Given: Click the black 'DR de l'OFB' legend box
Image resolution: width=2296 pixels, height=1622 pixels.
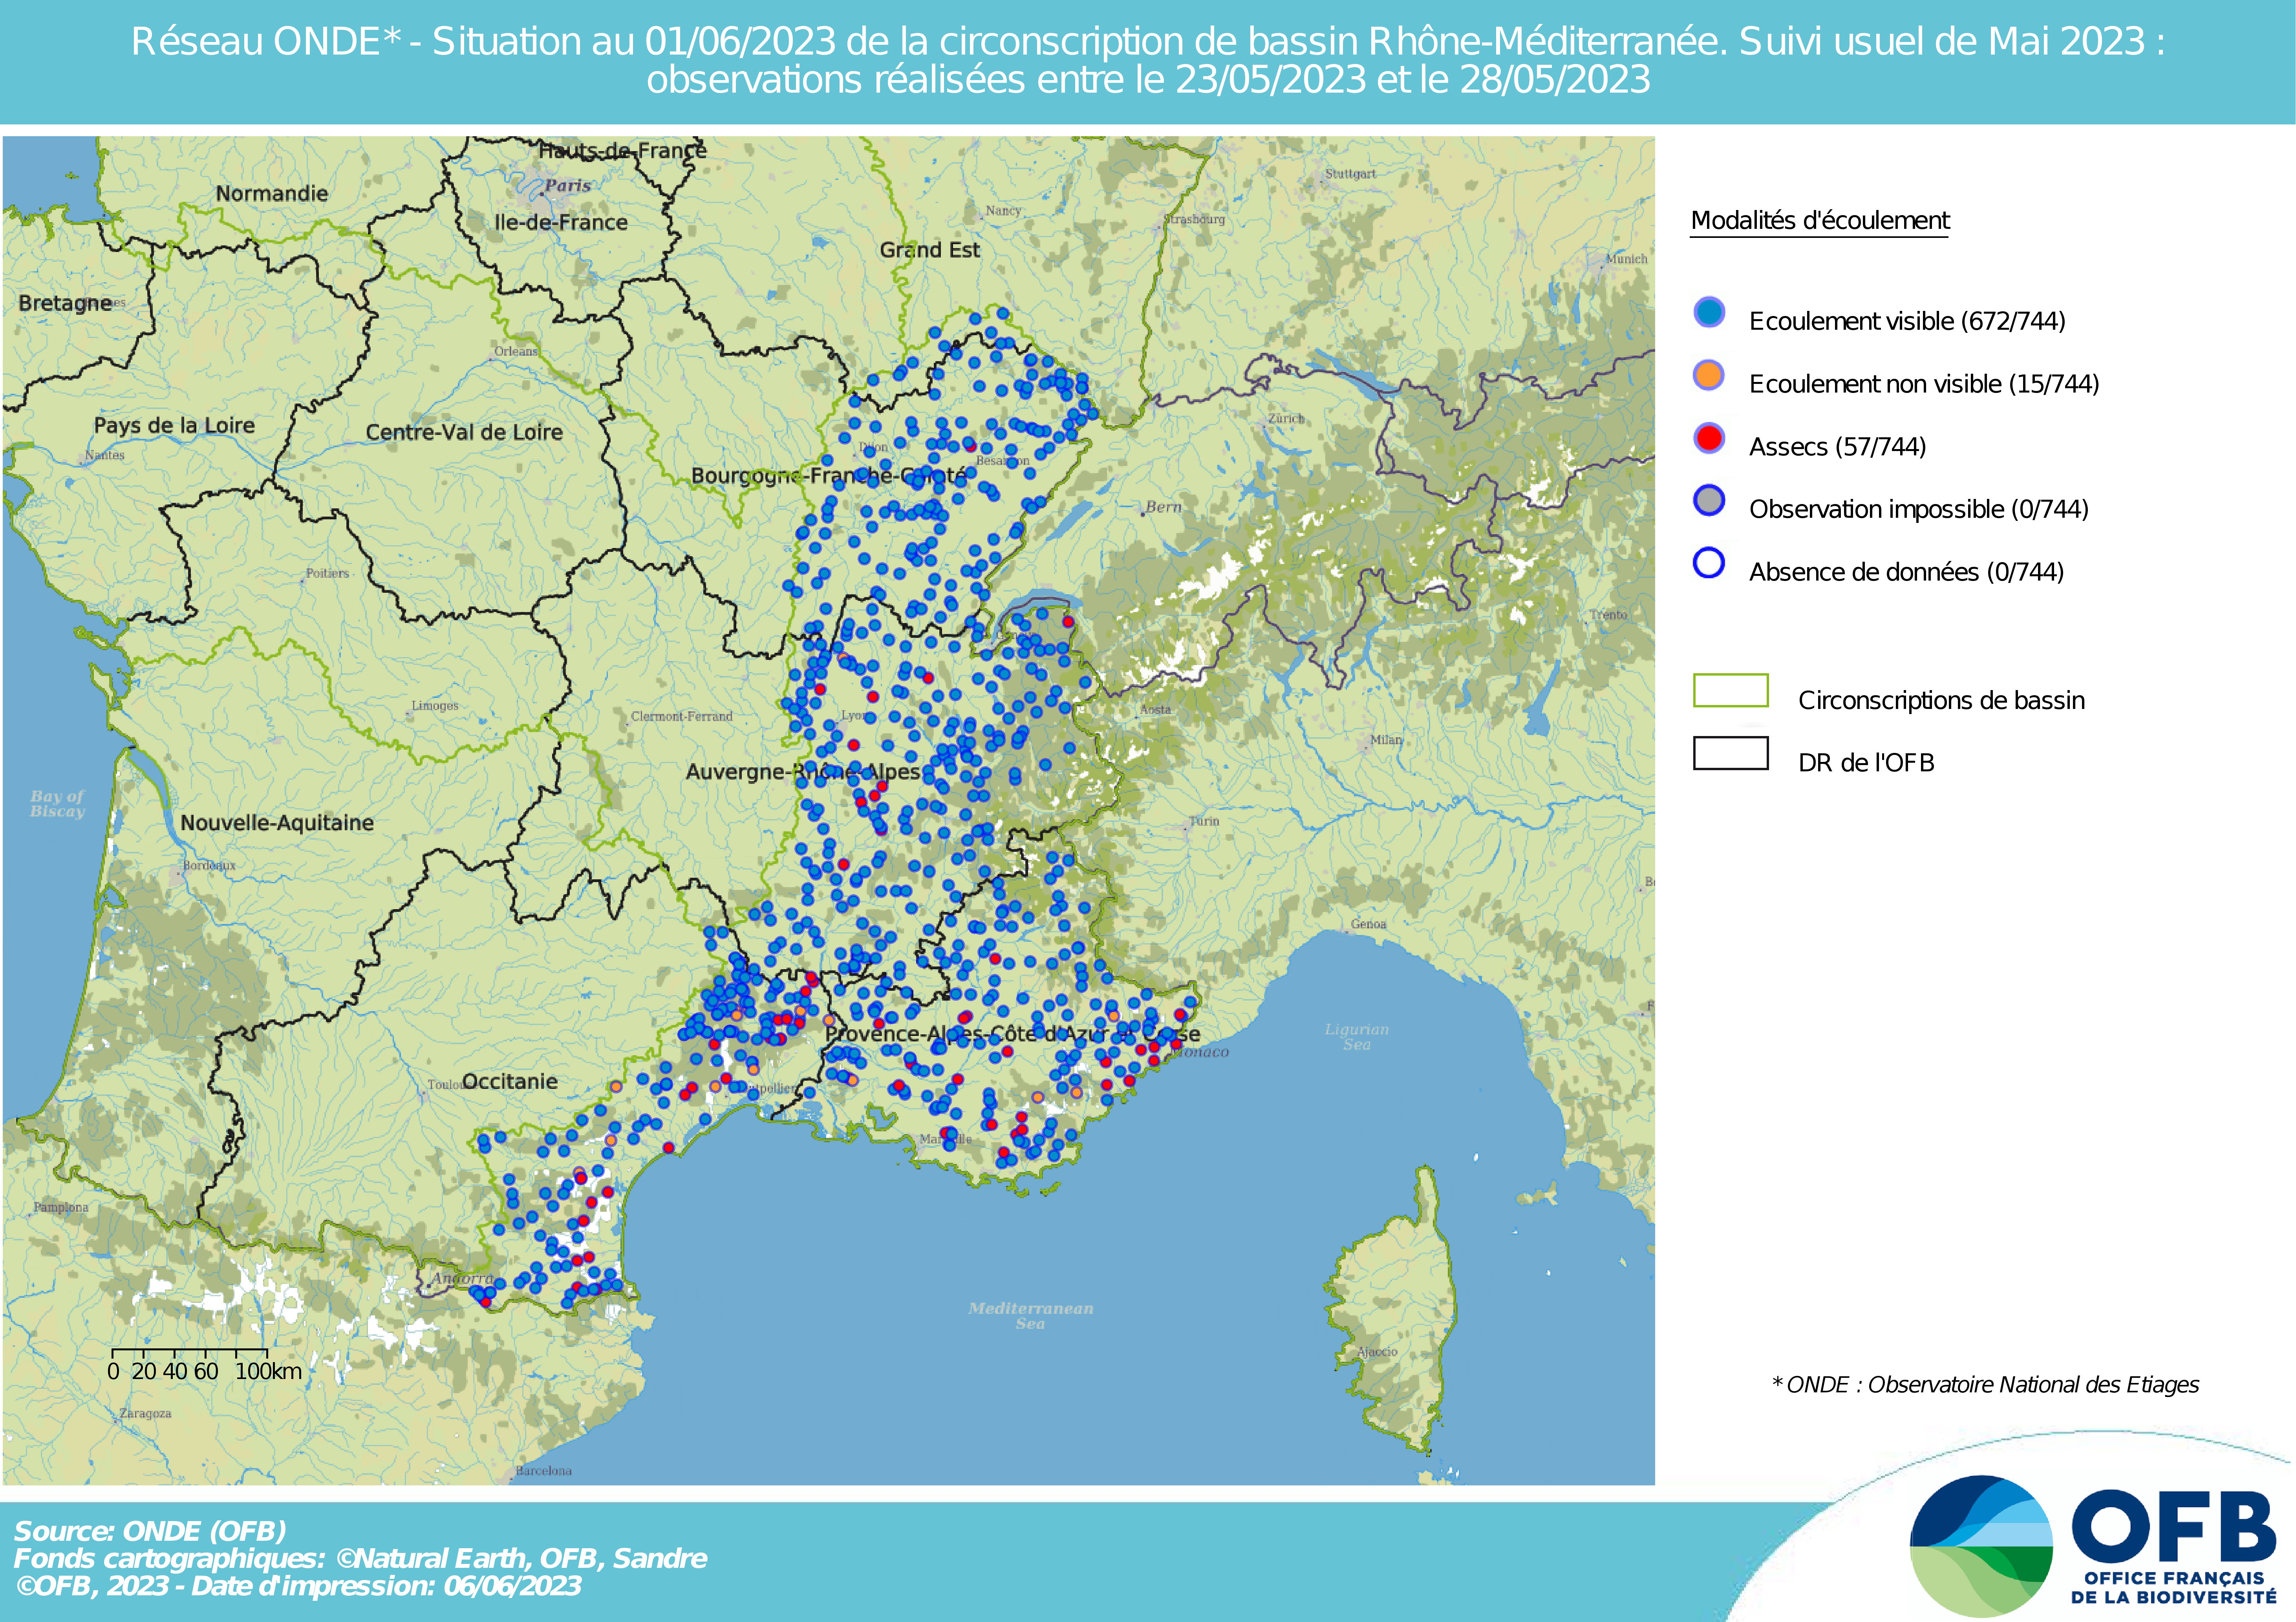Looking at the screenshot, I should 1731,754.
